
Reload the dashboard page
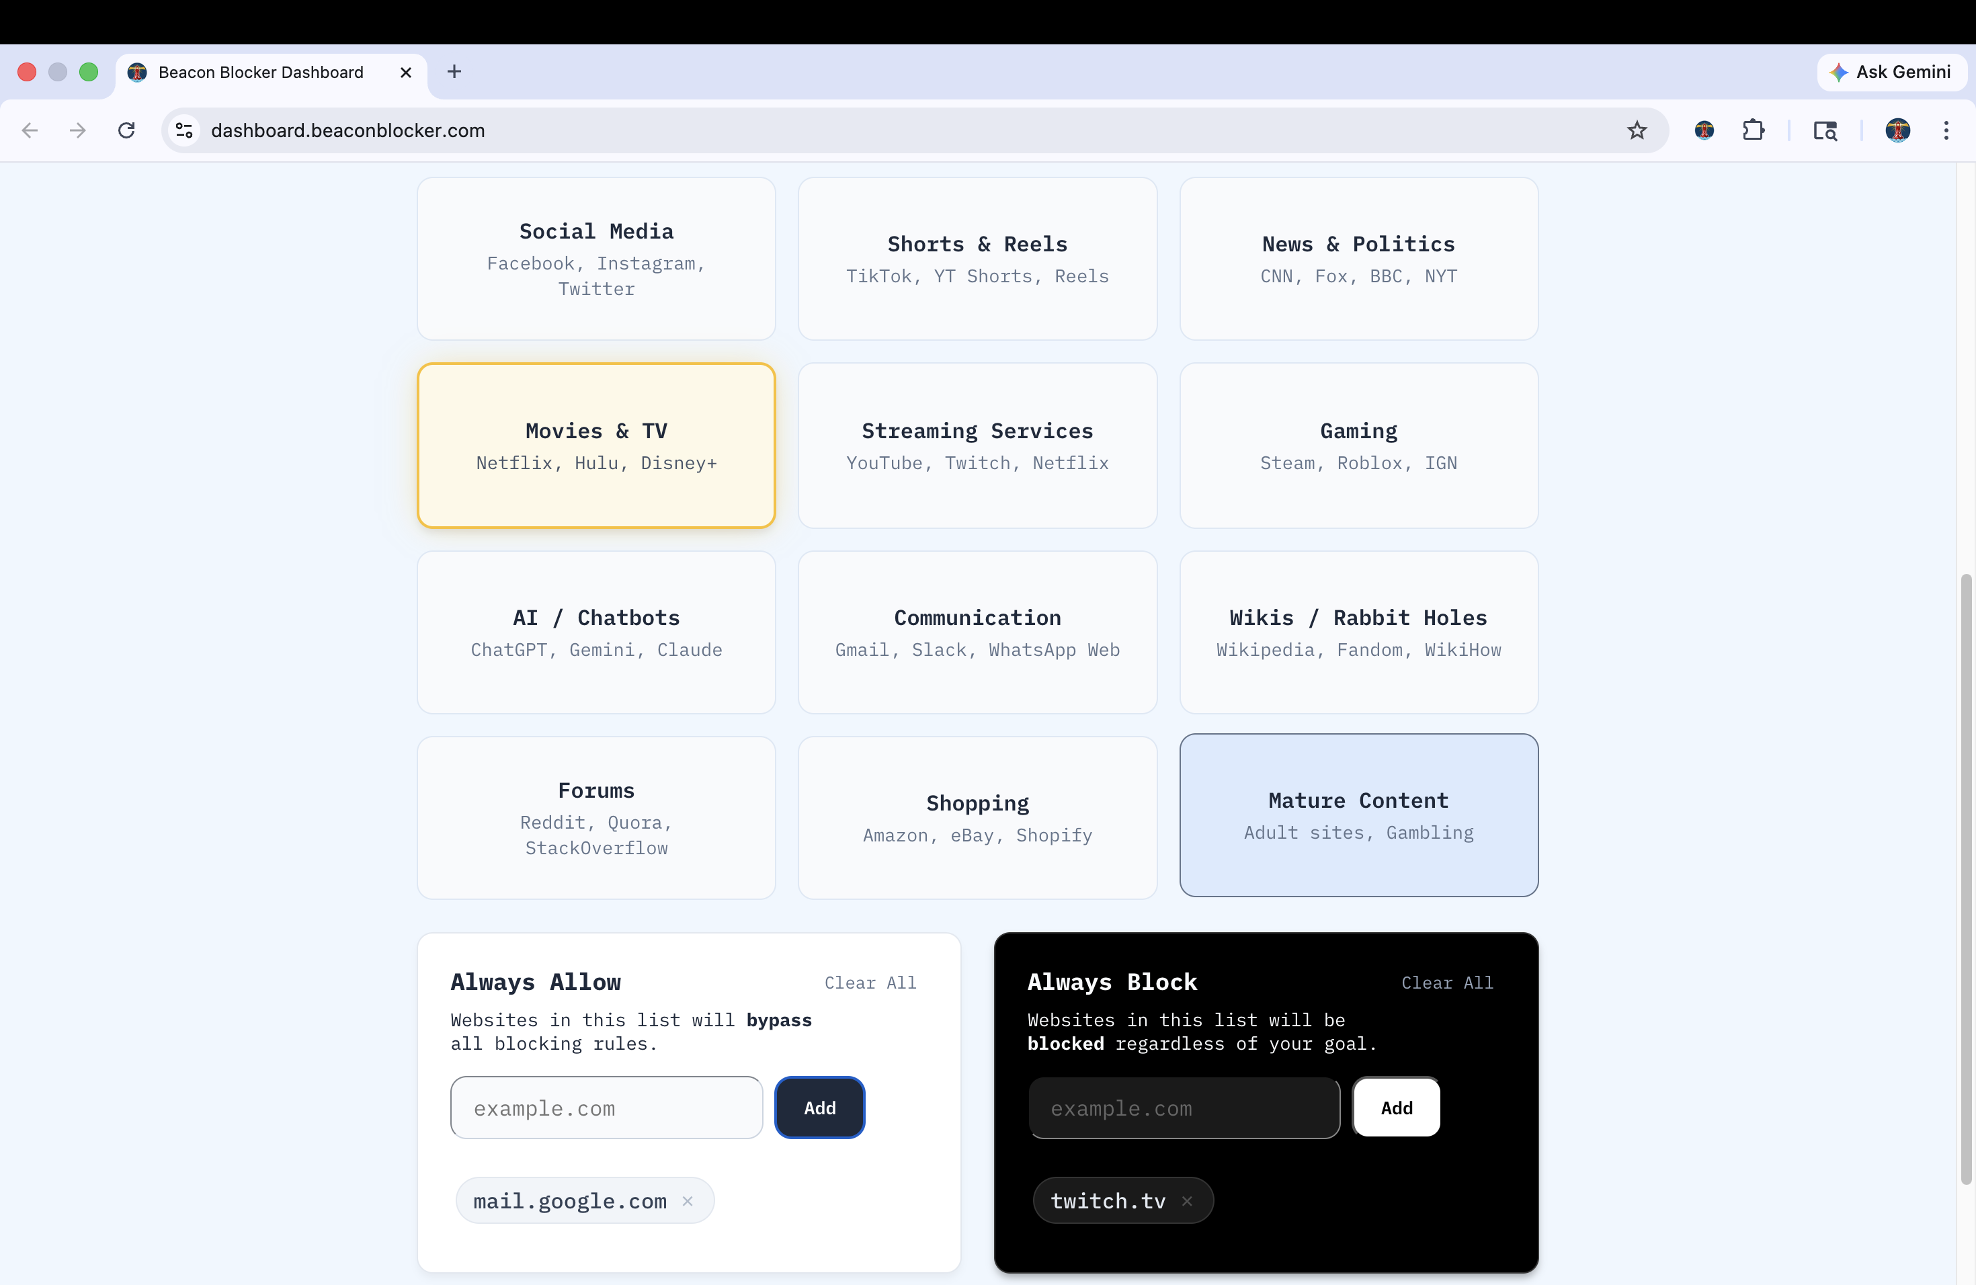coord(126,130)
